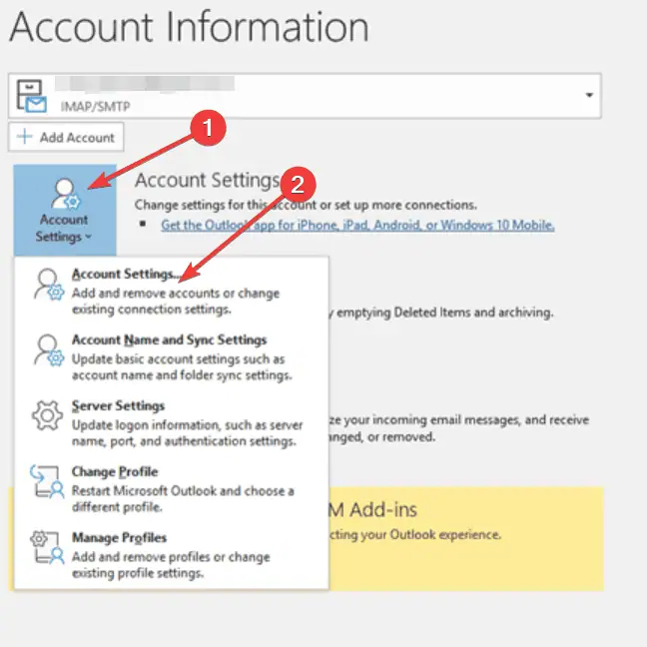Select Account Name and Sync Settings

coord(172,357)
